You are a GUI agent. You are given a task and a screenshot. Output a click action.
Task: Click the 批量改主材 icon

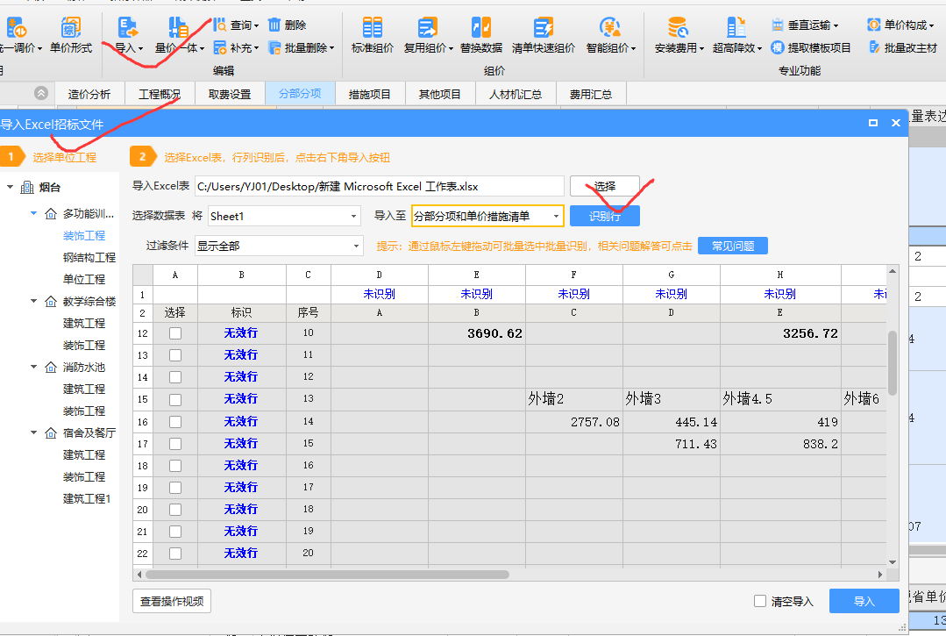pos(874,47)
